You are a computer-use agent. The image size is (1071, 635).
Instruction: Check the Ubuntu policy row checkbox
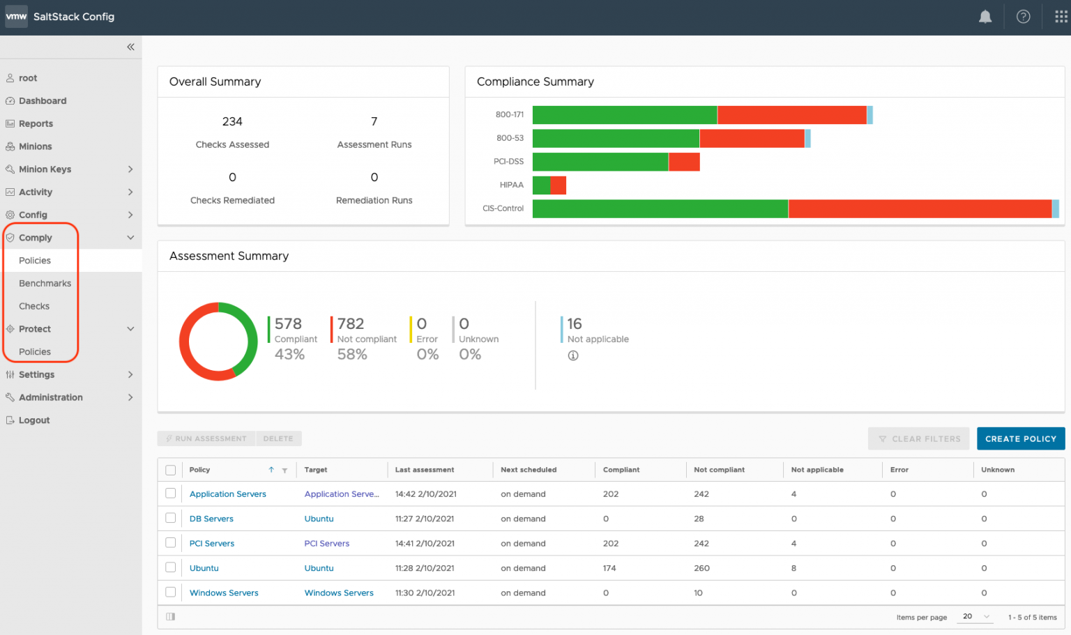tap(170, 567)
